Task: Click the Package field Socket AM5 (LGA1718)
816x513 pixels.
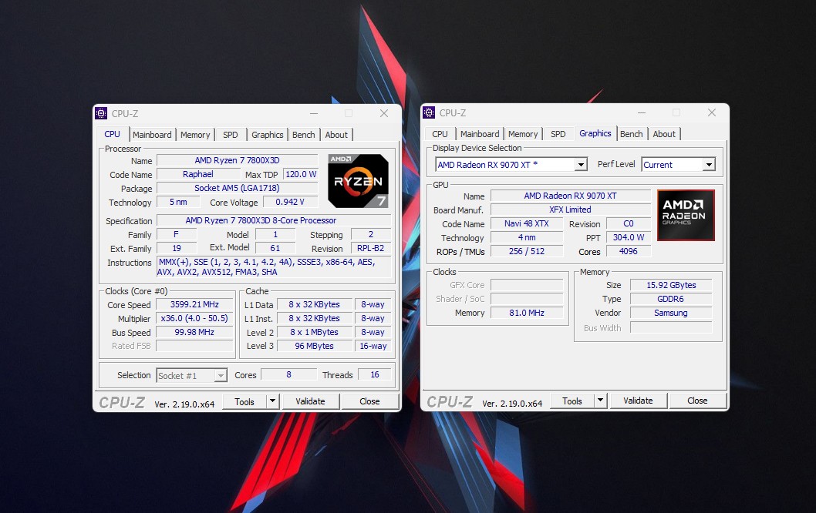Action: (x=238, y=188)
